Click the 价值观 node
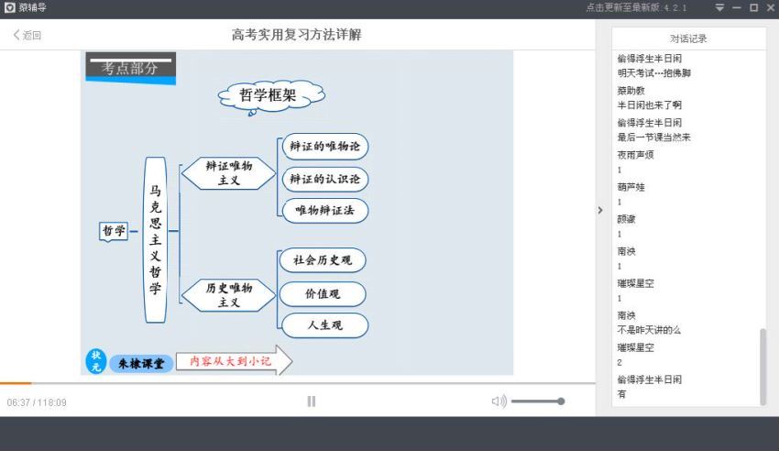Screen dimensions: 779x451 point(323,294)
